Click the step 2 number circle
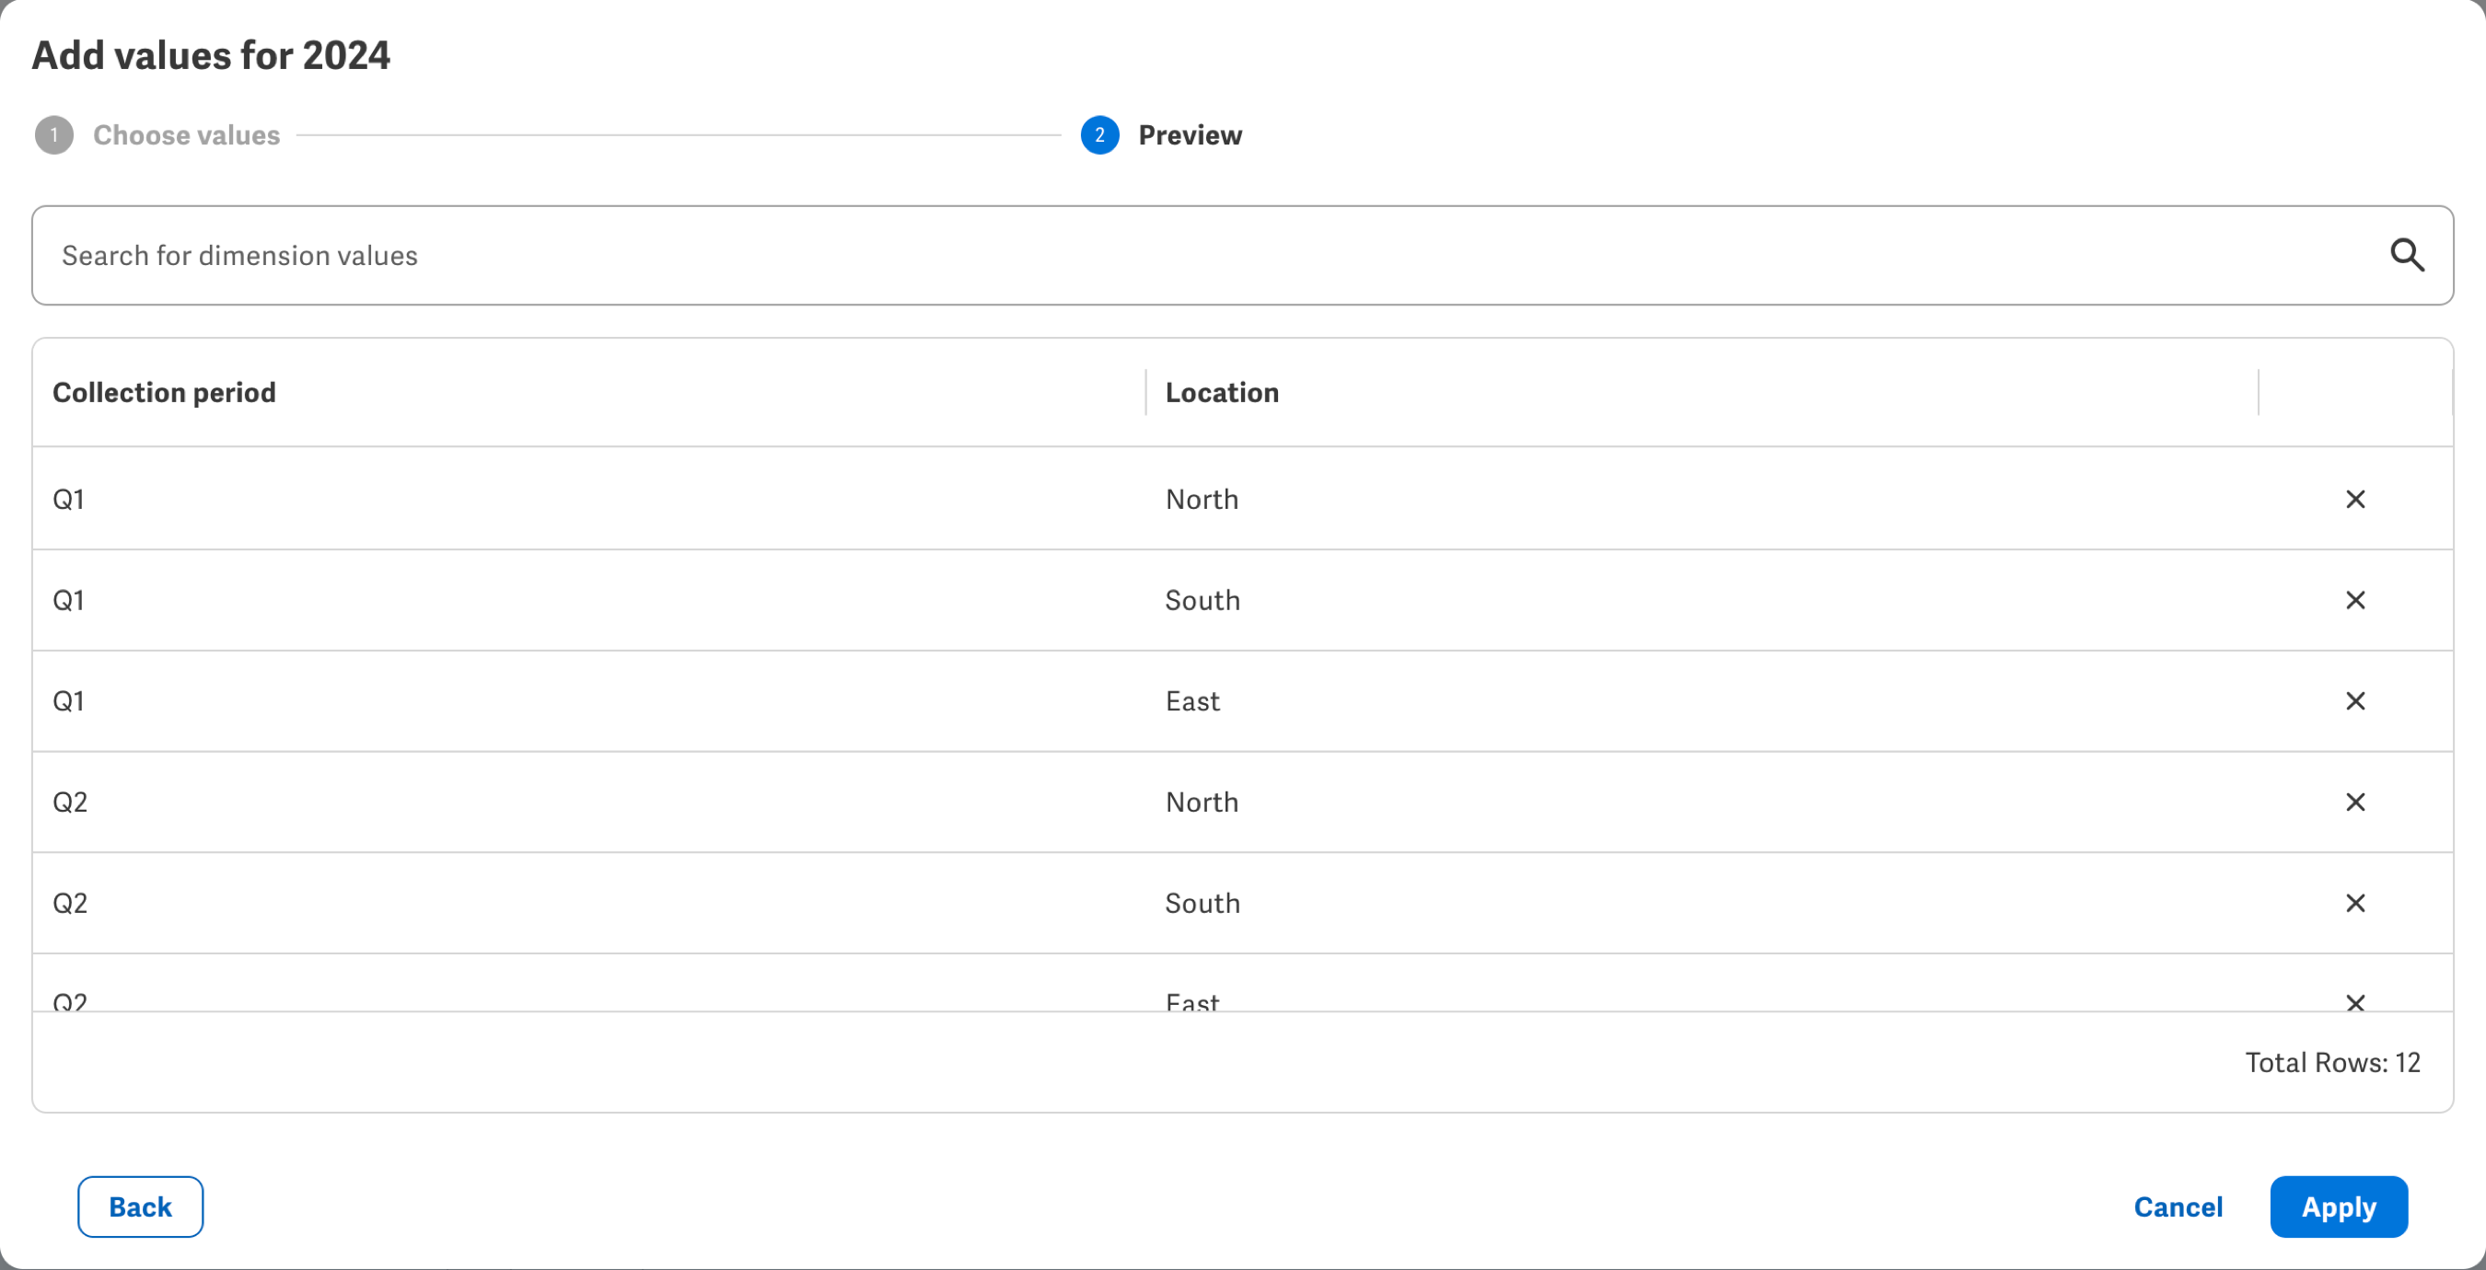The height and width of the screenshot is (1270, 2486). [x=1099, y=135]
